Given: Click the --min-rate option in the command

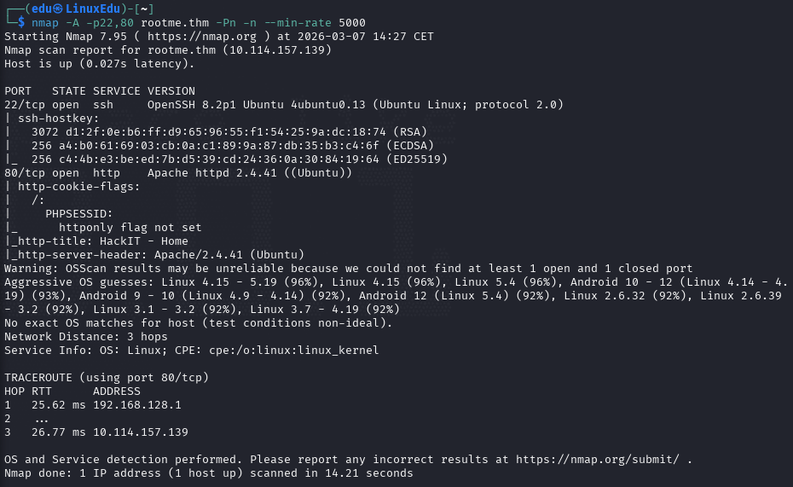Looking at the screenshot, I should (x=298, y=23).
